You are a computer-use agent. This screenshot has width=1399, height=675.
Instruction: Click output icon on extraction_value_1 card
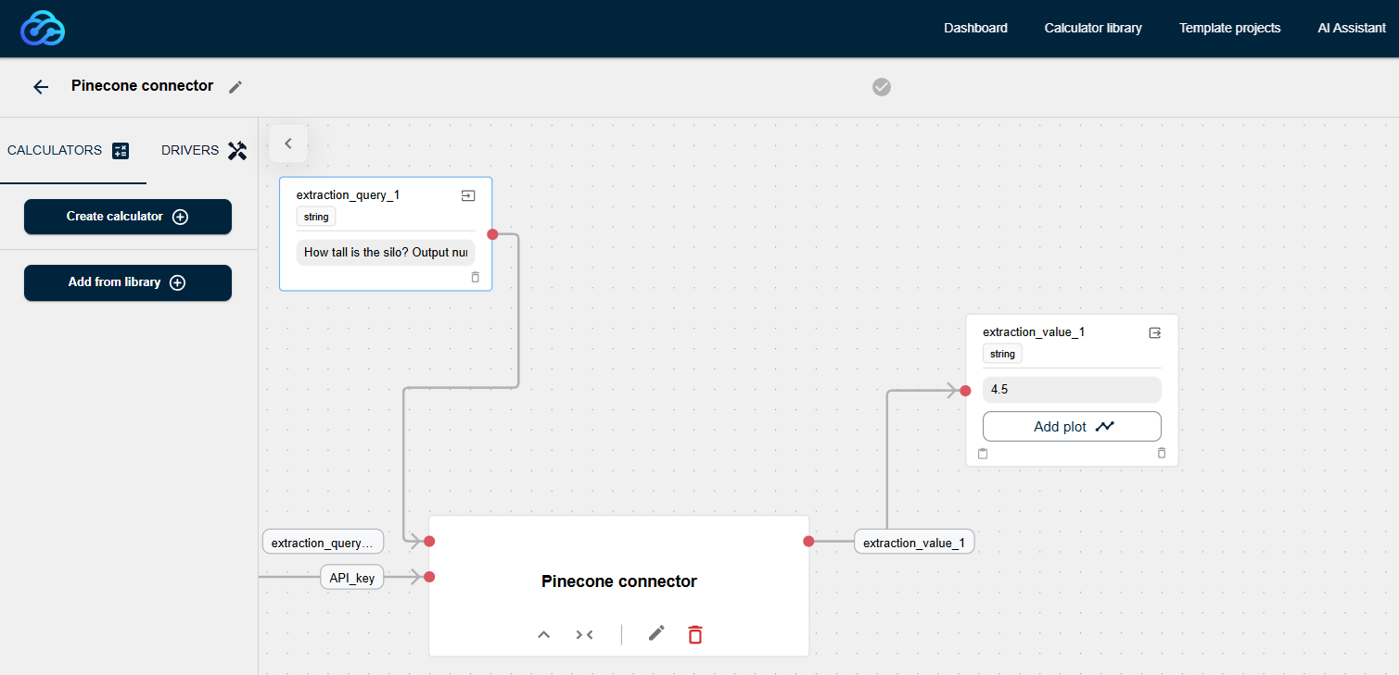coord(1155,332)
